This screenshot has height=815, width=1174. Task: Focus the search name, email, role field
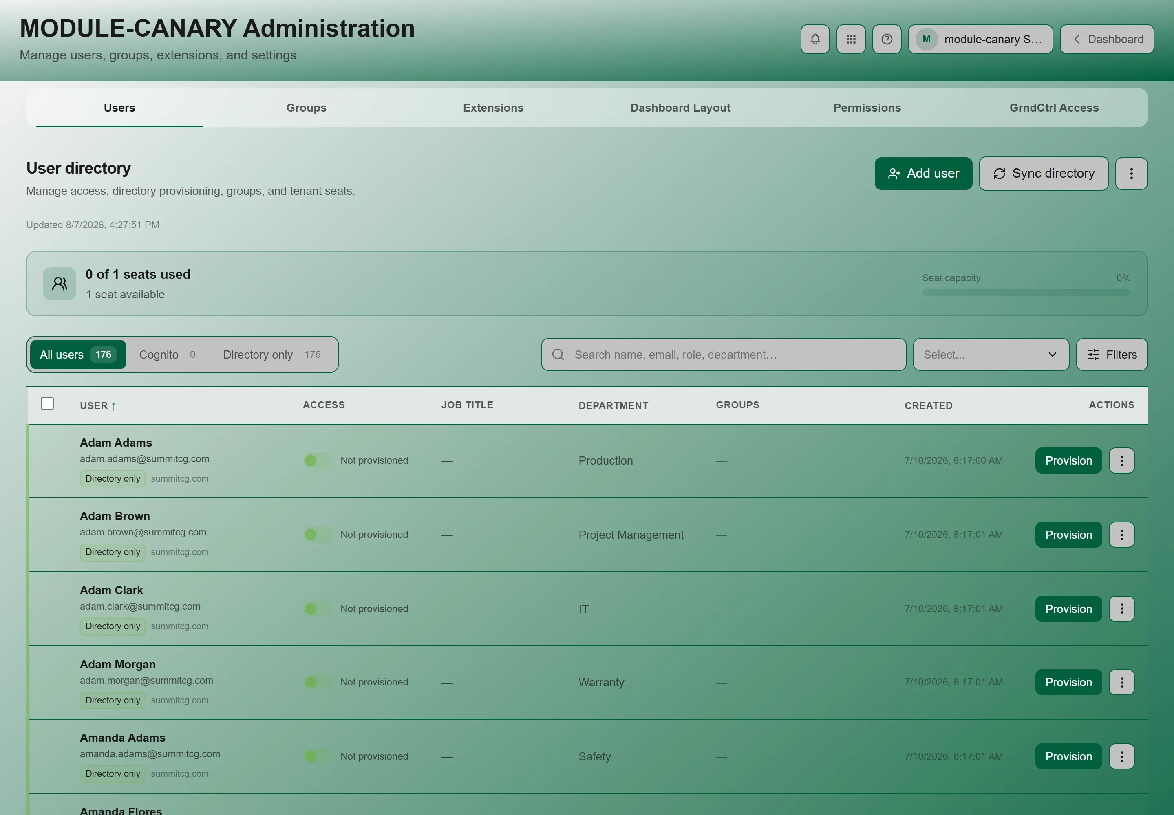pos(724,355)
